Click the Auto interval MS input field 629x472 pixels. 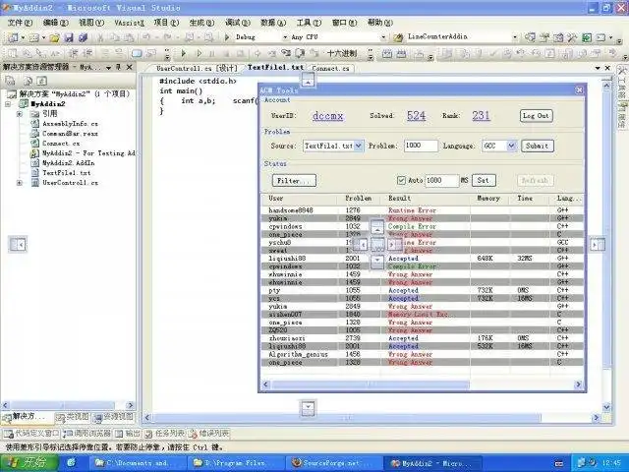click(x=441, y=181)
